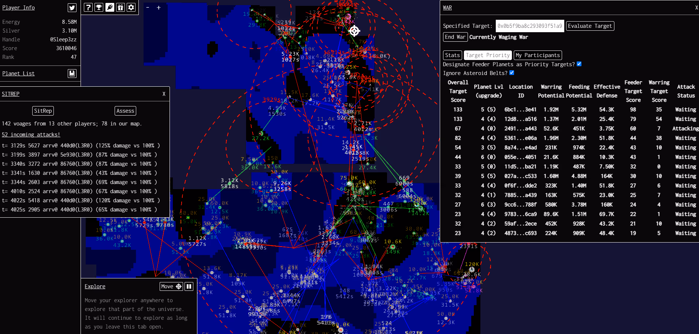The width and height of the screenshot is (699, 334).
Task: Open Planet List book icon
Action: pos(72,74)
